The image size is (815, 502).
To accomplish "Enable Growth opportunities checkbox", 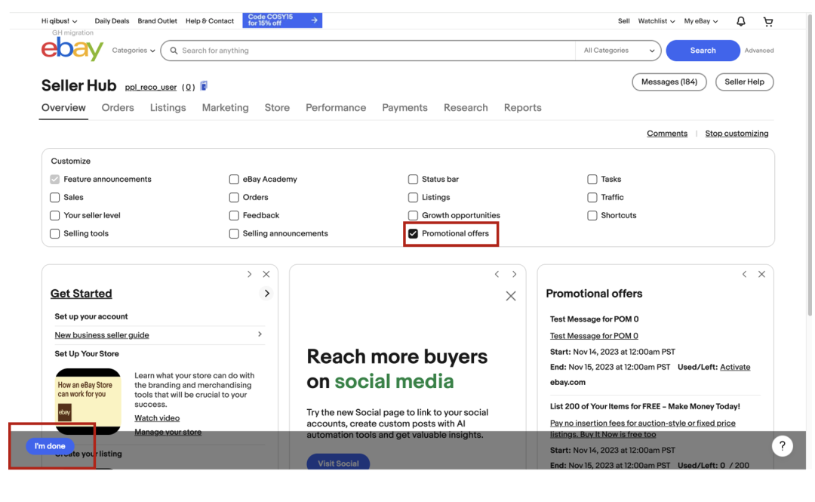I will click(413, 215).
